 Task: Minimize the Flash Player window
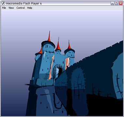113,3
